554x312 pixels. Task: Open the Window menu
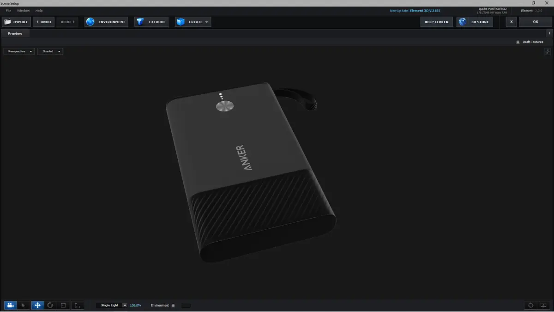(x=23, y=11)
